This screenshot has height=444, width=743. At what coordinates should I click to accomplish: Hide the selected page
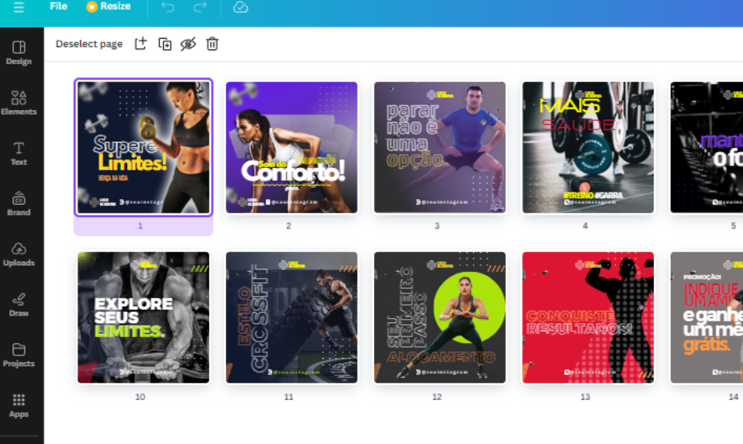pyautogui.click(x=188, y=44)
